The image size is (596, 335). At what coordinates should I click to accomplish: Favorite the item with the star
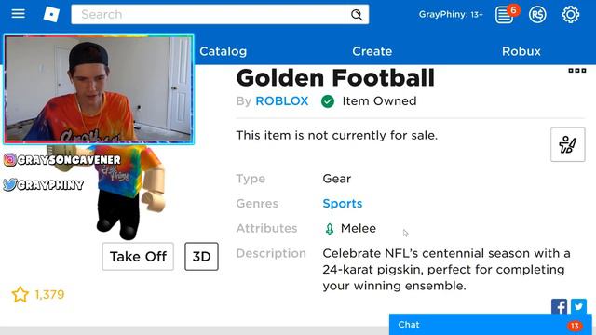20,294
